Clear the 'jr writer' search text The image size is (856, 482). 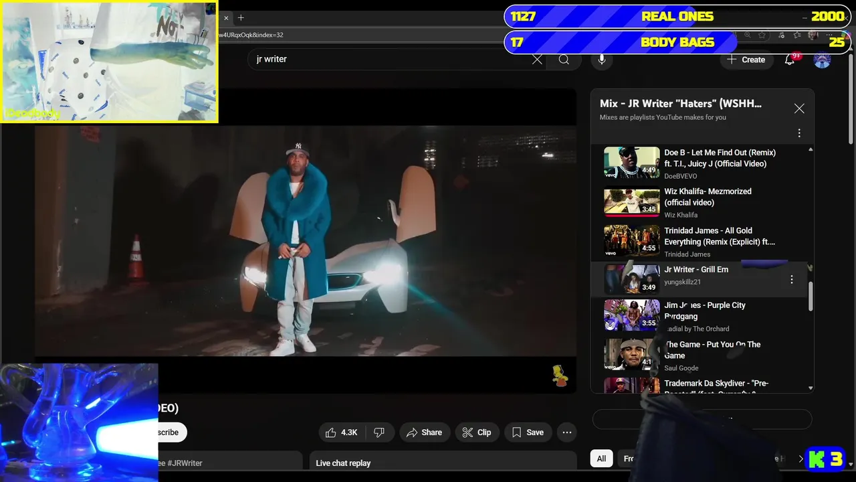[x=537, y=60]
